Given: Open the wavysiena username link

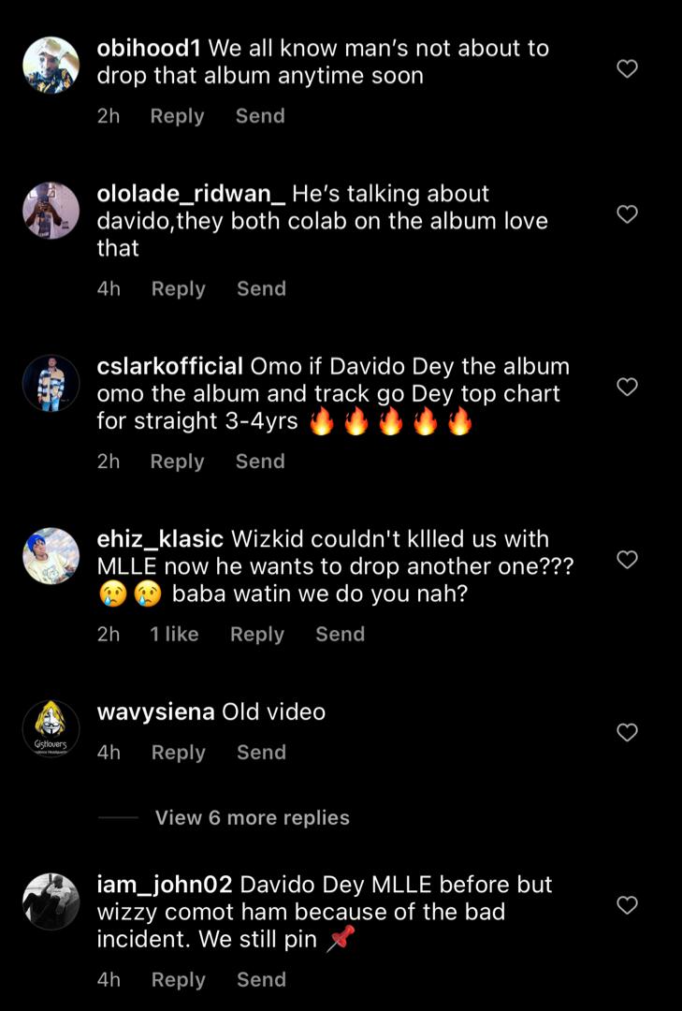Looking at the screenshot, I should point(155,711).
